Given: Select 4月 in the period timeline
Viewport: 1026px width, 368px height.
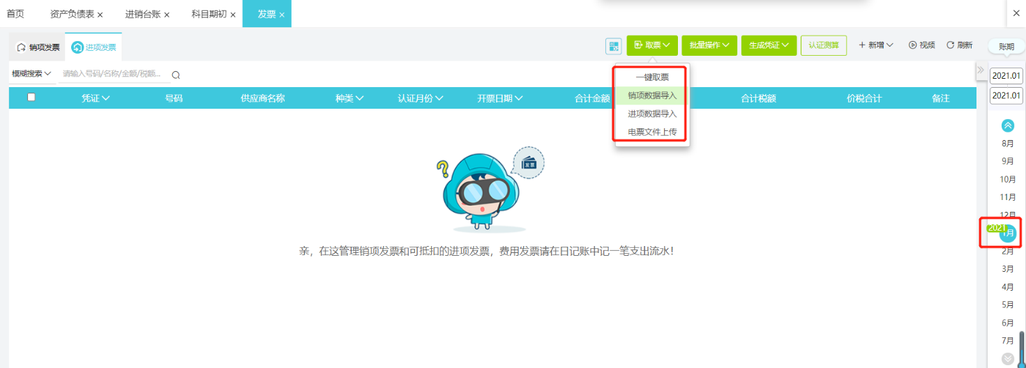Looking at the screenshot, I should coord(1008,287).
